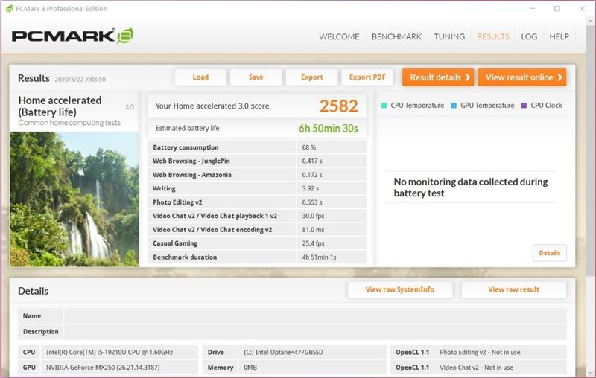Viewport: 596px width, 378px height.
Task: Click the CPU Temperature legend swatch
Action: pos(384,106)
